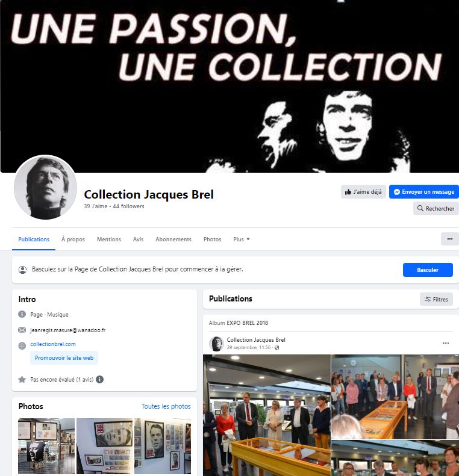Image resolution: width=459 pixels, height=476 pixels.
Task: Click the info icon beside Pas encore évalué
Action: coord(99,379)
